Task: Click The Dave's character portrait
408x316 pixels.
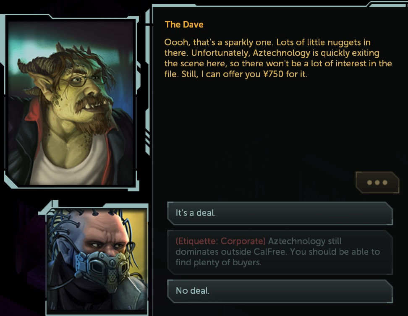Action: click(71, 103)
